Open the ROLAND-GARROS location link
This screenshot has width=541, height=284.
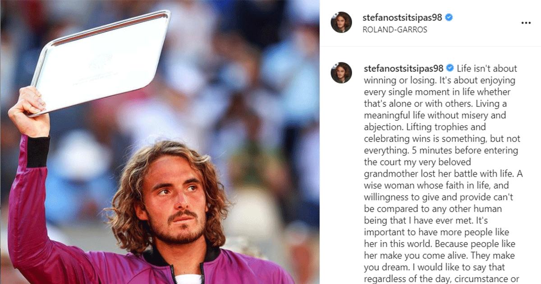point(394,30)
